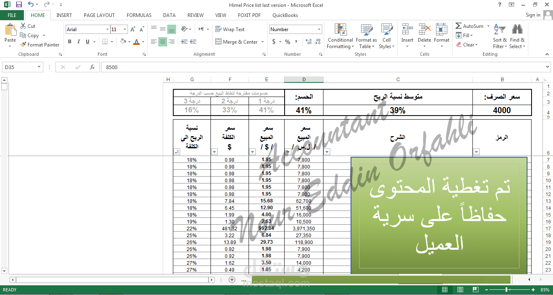Undo the last action
553x295 pixels.
[31, 5]
